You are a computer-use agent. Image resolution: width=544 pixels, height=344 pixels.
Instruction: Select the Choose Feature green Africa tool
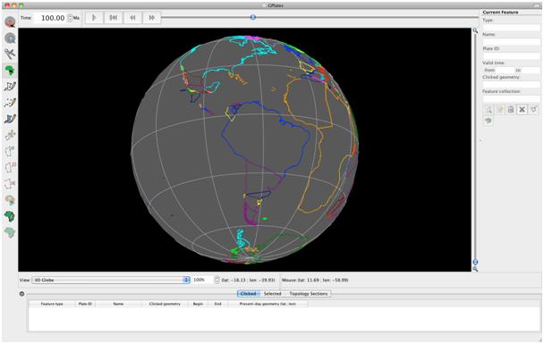(x=10, y=71)
